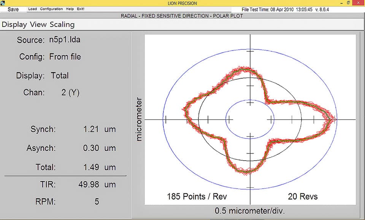Click the '0.5 micrometer/div.' scale label

pos(250,211)
